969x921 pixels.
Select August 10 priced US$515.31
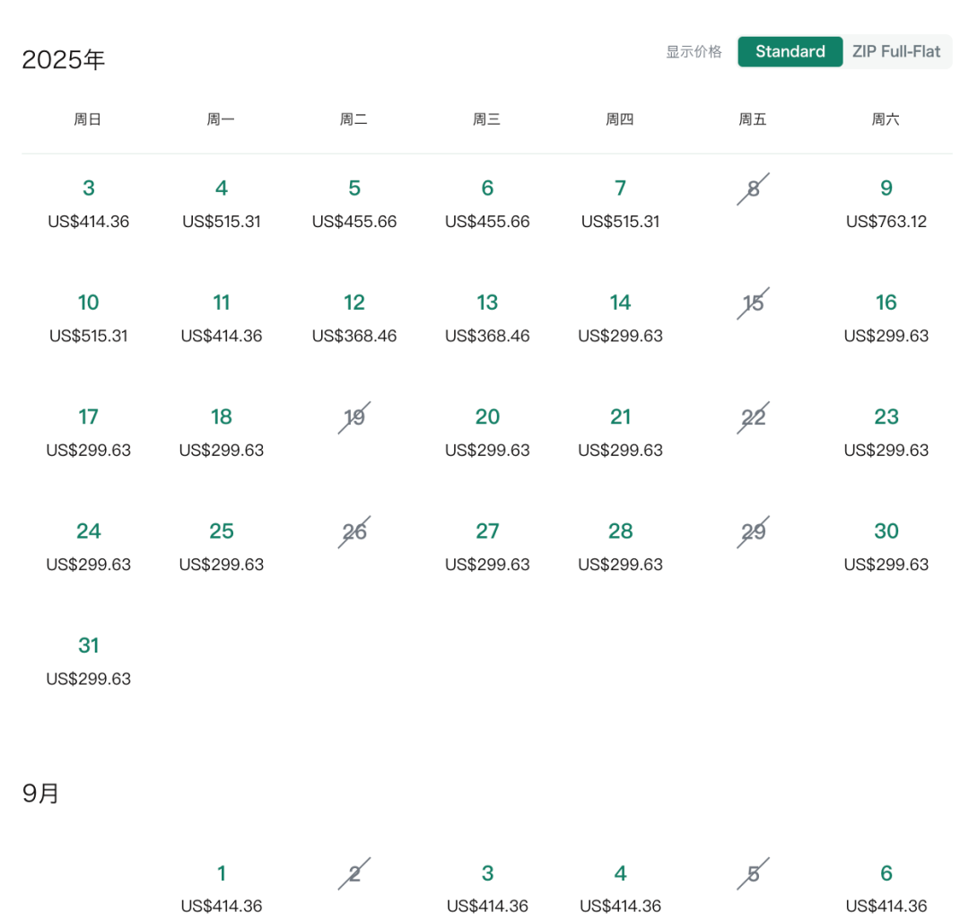88,319
